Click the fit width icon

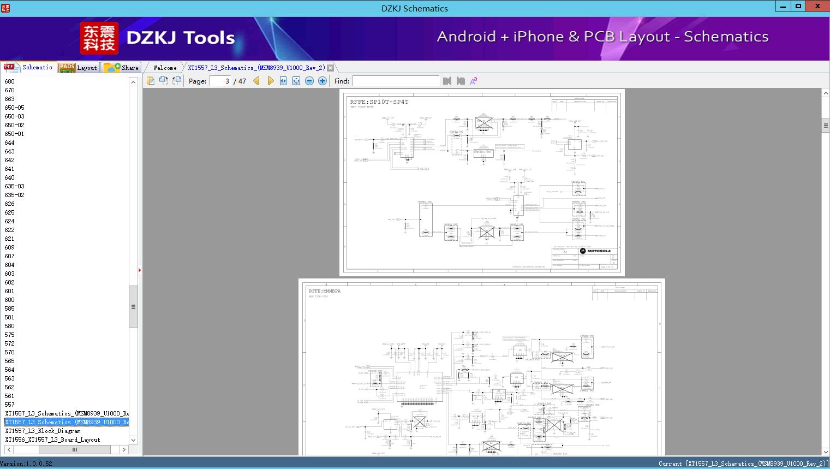pyautogui.click(x=283, y=81)
